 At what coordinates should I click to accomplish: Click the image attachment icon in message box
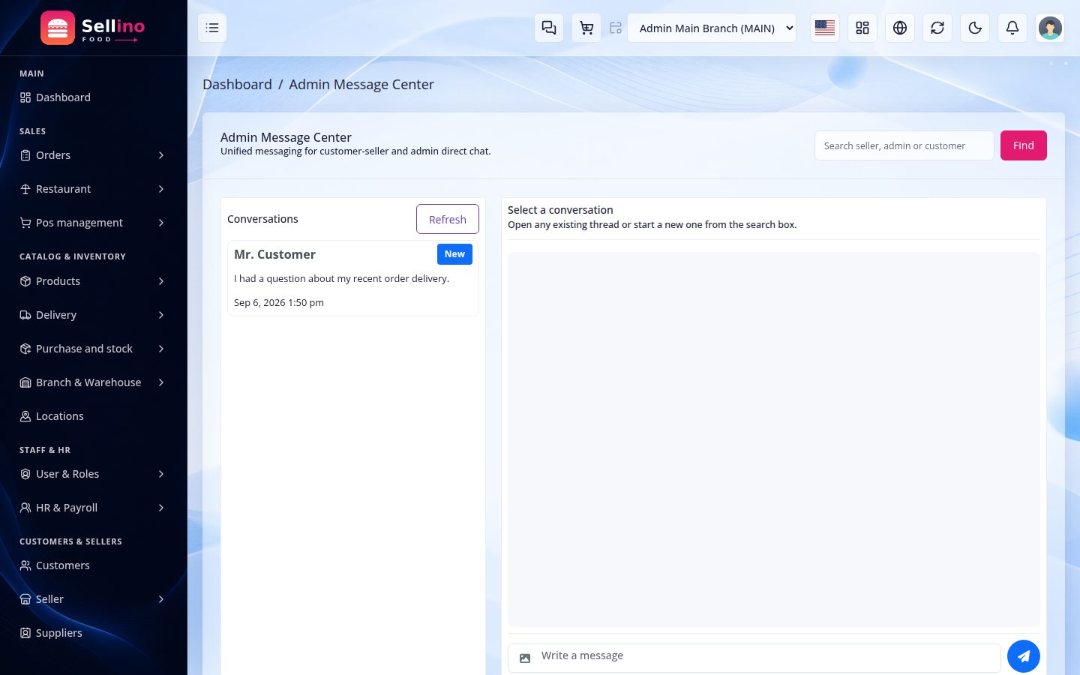525,658
